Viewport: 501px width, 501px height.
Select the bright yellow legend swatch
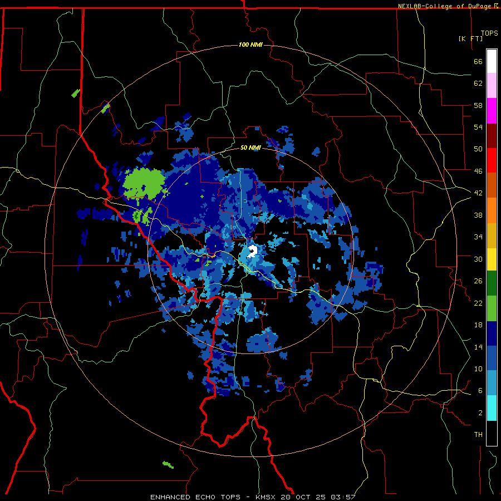(492, 259)
